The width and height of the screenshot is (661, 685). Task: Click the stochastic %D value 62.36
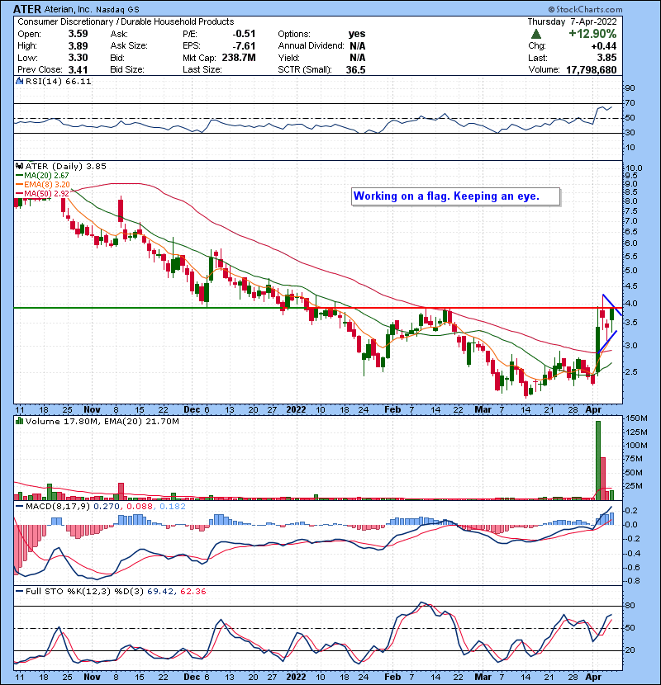click(193, 592)
